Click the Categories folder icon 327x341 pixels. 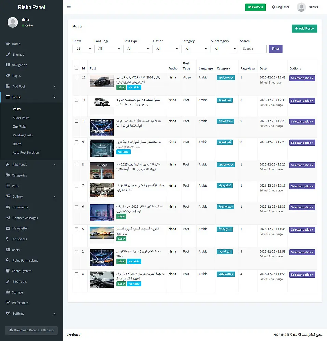pyautogui.click(x=8, y=175)
